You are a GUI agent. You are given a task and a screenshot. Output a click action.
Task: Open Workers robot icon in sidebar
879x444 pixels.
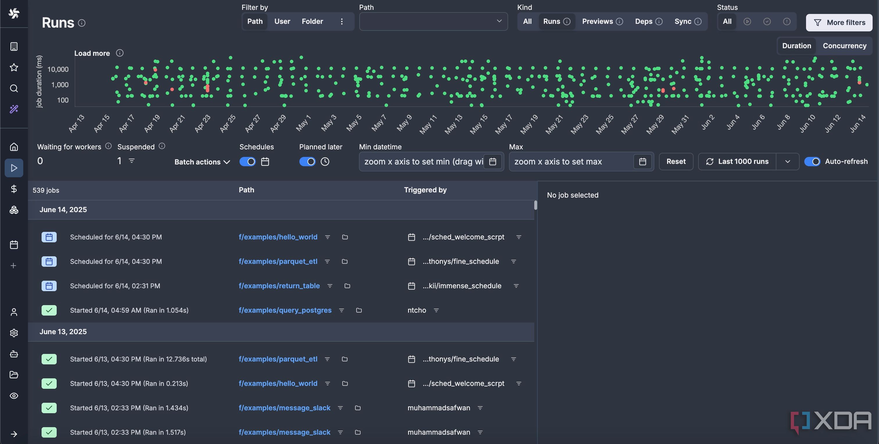(x=14, y=354)
